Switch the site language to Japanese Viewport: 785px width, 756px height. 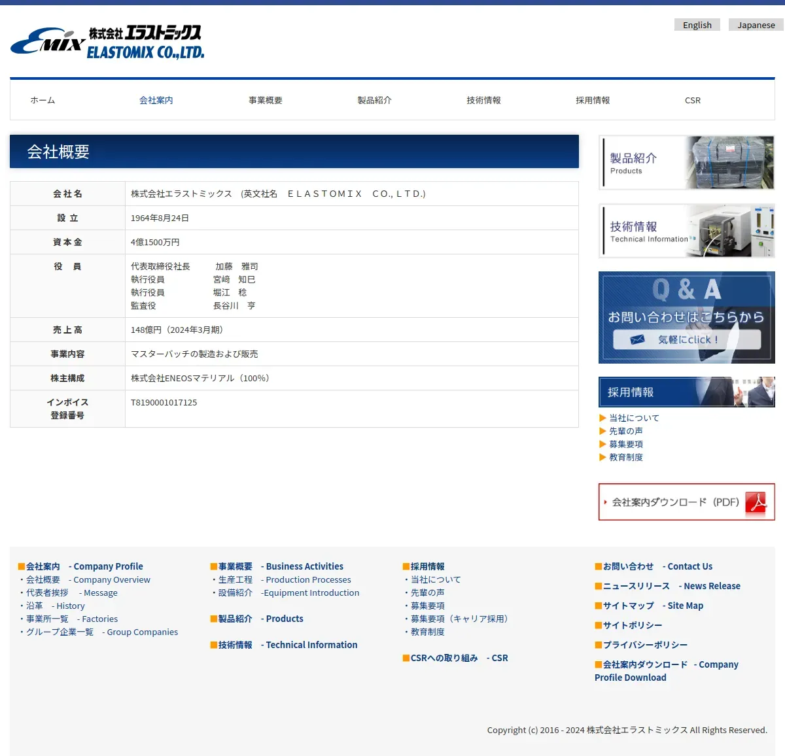pos(756,25)
